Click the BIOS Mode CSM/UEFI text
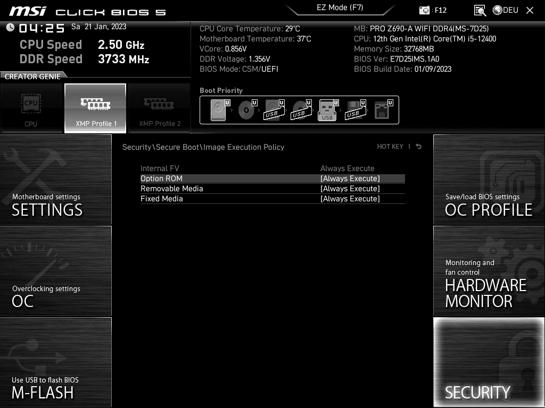The height and width of the screenshot is (408, 545). [x=239, y=69]
